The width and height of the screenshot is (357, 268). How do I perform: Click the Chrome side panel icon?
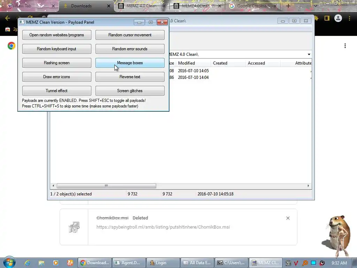[x=327, y=18]
